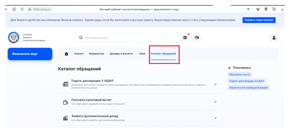Click the bookmark icon in the address bar
Screen dimensions: 291x134
click(x=248, y=9)
